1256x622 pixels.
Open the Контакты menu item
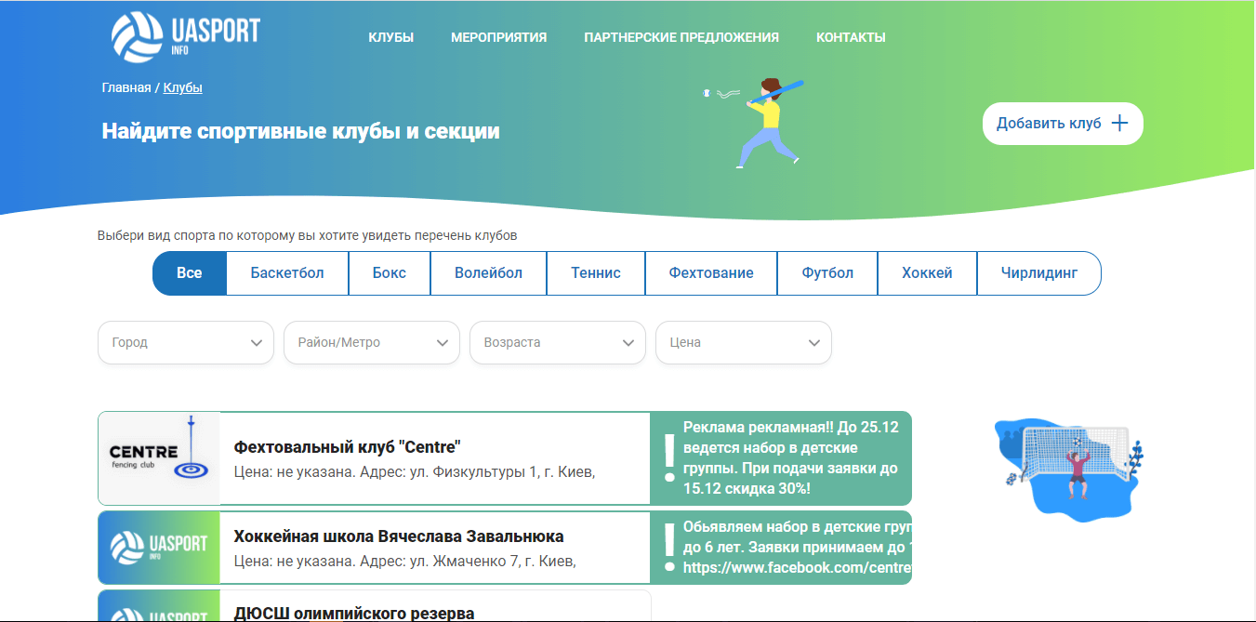pyautogui.click(x=851, y=38)
